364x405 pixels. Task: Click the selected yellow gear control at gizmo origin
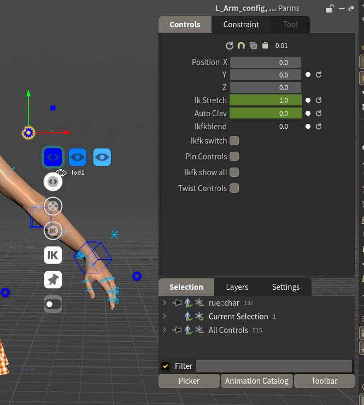[28, 133]
